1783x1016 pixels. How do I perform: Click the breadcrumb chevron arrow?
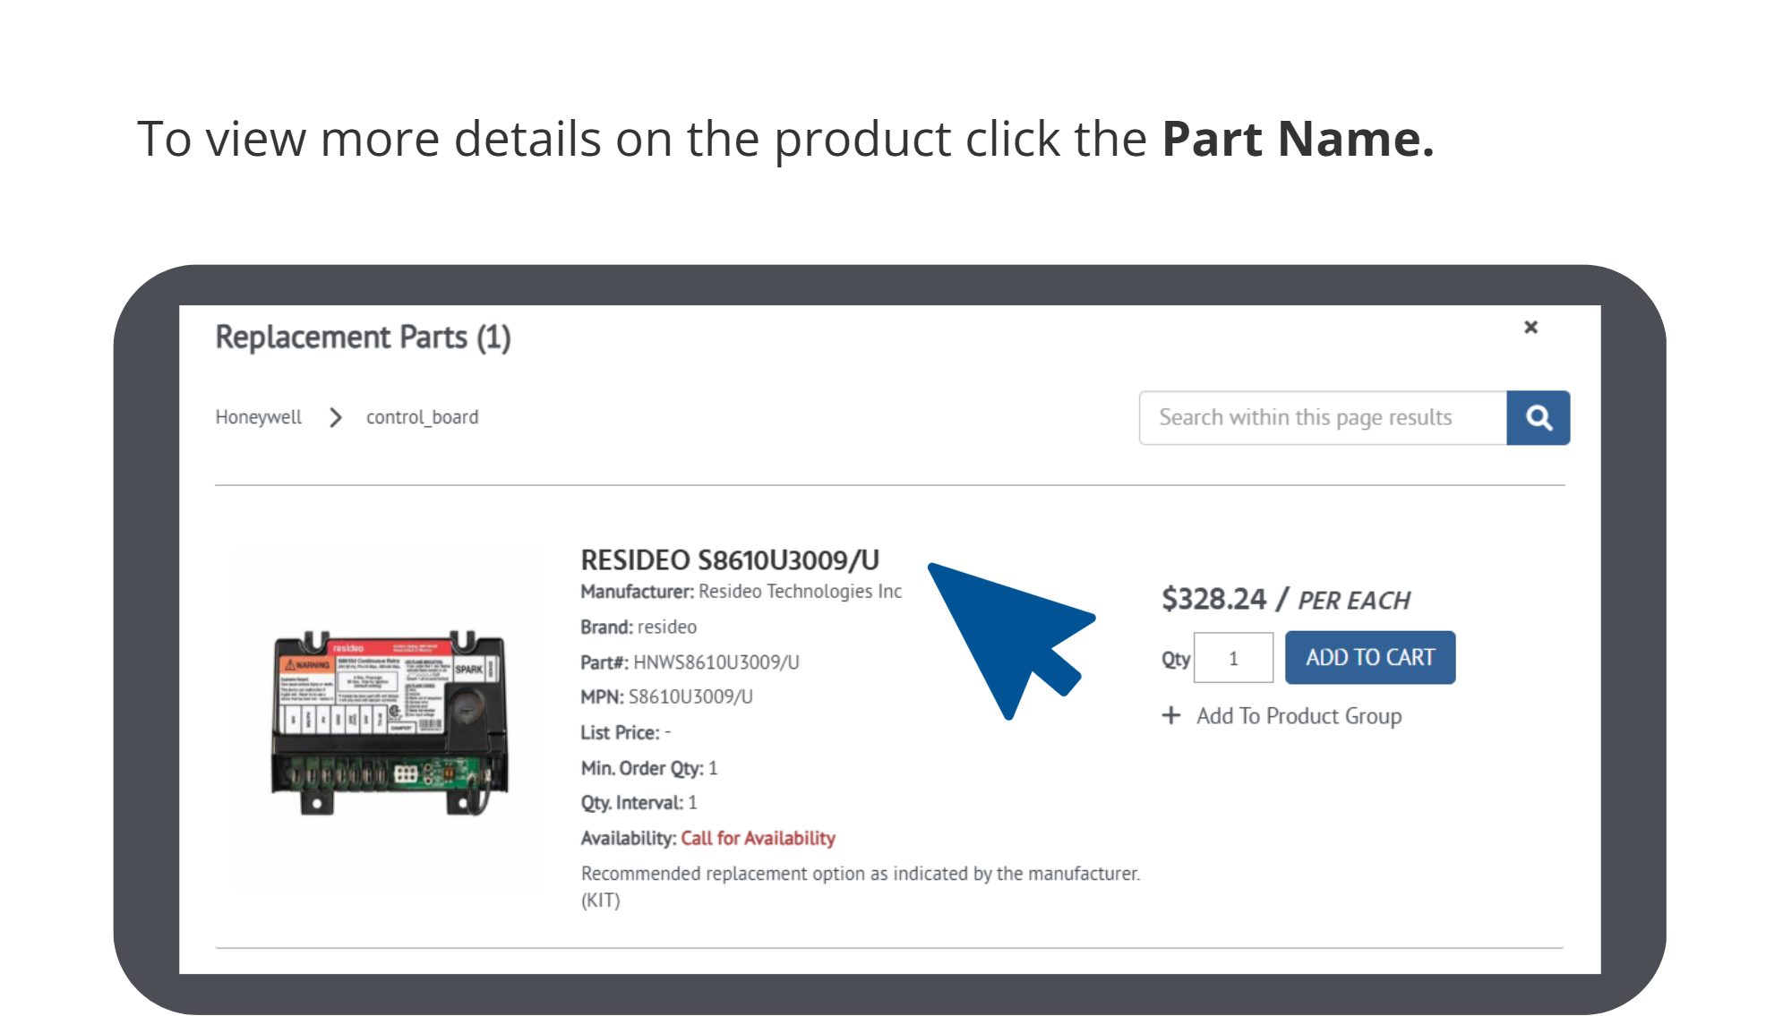pyautogui.click(x=335, y=418)
